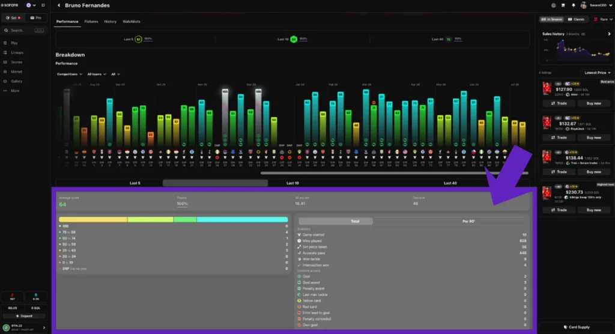
Task: Click the horizontal scrollbar under the chart
Action: tap(394, 173)
